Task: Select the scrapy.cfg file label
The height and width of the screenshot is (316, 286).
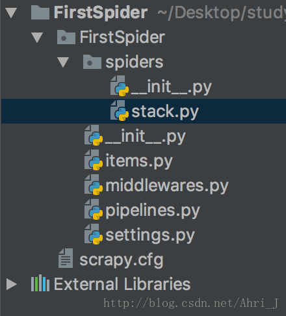Action: [x=122, y=260]
